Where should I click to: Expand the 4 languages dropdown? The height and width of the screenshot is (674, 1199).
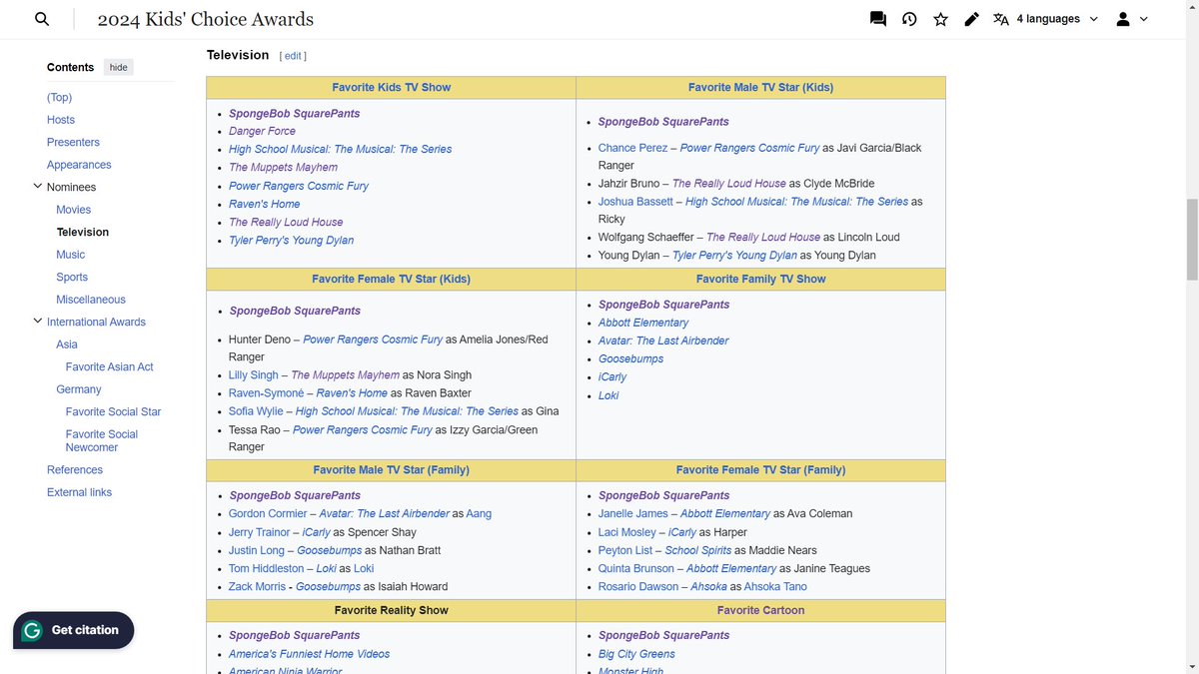pyautogui.click(x=1057, y=19)
